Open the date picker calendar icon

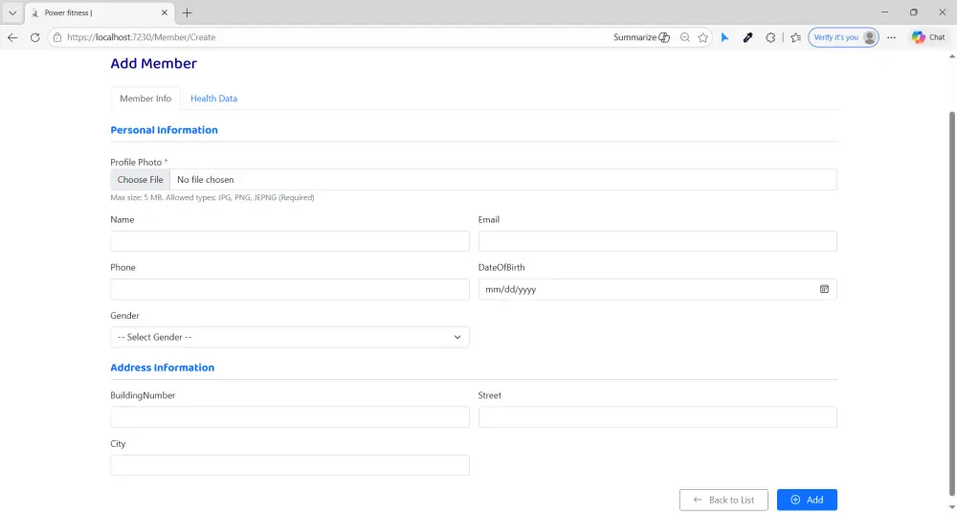pyautogui.click(x=824, y=289)
